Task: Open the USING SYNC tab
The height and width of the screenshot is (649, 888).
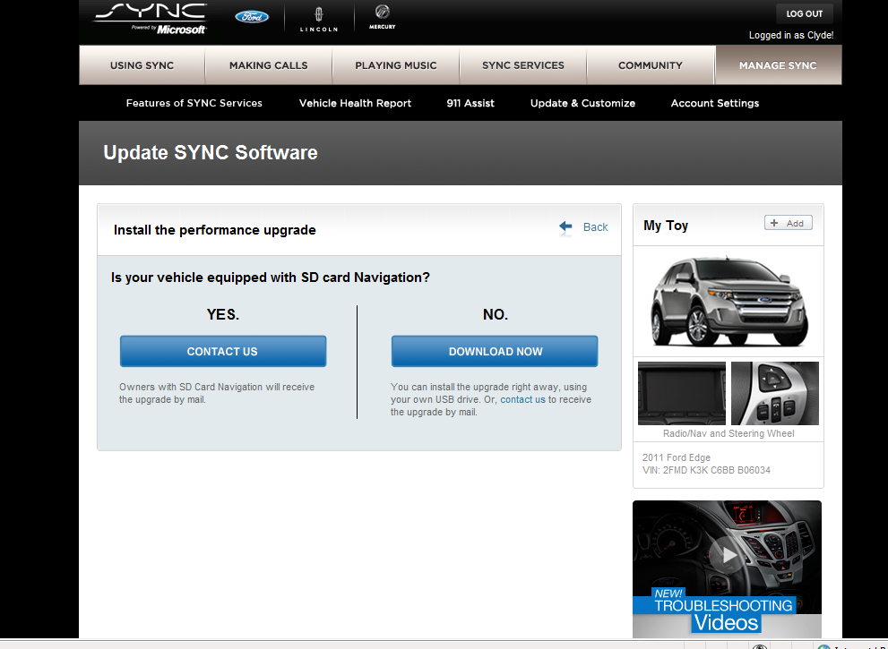Action: (142, 65)
